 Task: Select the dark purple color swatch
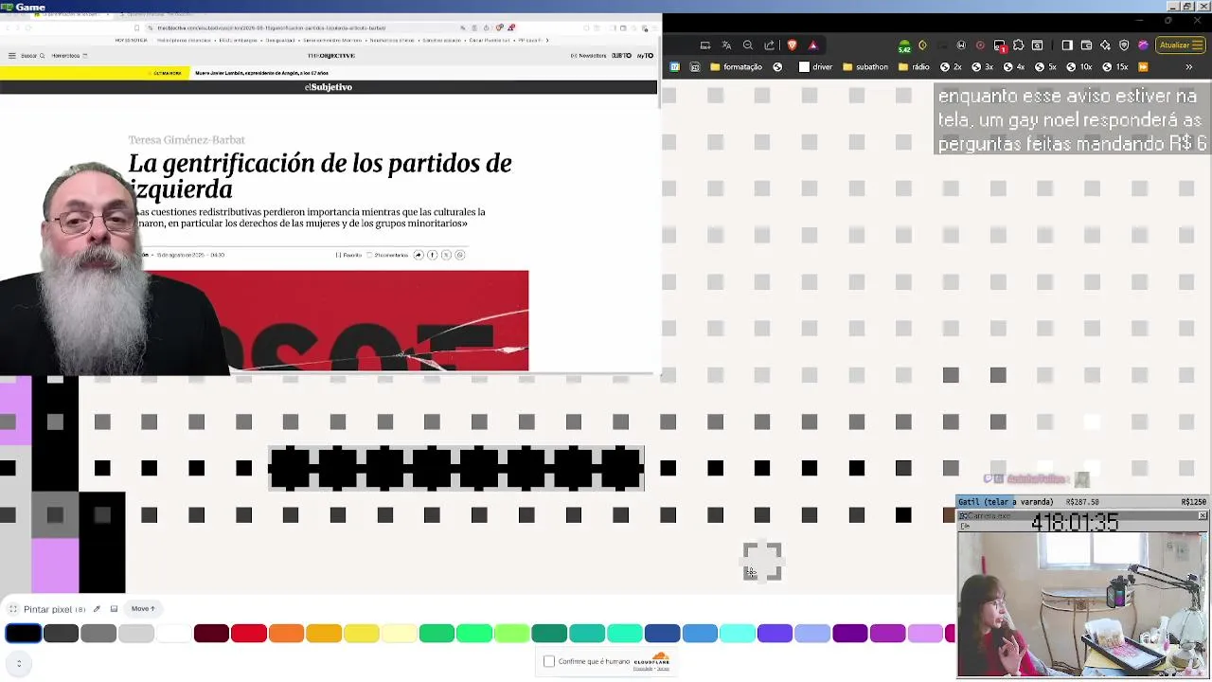850,634
